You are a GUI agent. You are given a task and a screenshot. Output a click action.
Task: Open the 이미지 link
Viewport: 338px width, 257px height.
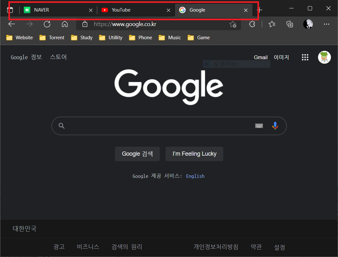[x=281, y=57]
